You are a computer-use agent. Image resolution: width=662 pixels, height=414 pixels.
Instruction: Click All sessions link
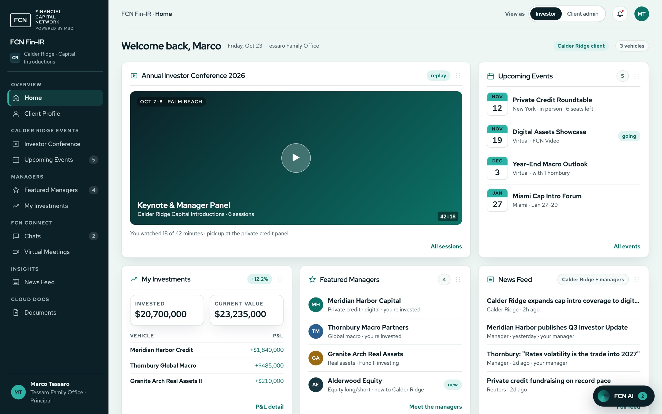click(446, 246)
